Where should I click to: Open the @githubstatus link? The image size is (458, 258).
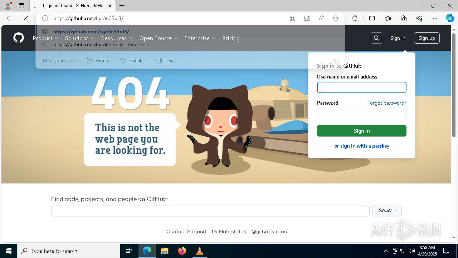[x=269, y=231]
